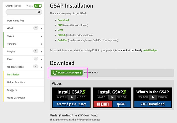Open the ZIP Download video thumbnail
This screenshot has width=177, height=123.
click(152, 98)
